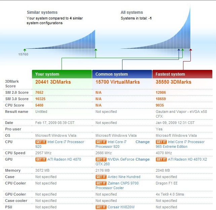
Task: Click GET IT badge for Corsair HX620W PSU
Action: [x=101, y=207]
